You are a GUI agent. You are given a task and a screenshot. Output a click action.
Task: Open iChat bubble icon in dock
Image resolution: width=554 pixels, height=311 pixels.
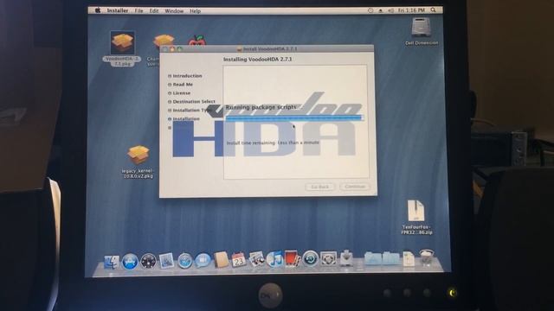point(203,261)
